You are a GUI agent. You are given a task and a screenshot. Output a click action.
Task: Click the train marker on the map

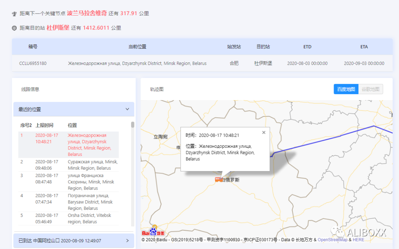click(218, 180)
